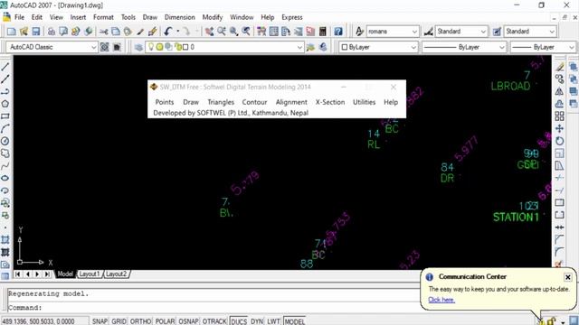
Task: Open the ByLayer color control dropdown
Action: (413, 47)
